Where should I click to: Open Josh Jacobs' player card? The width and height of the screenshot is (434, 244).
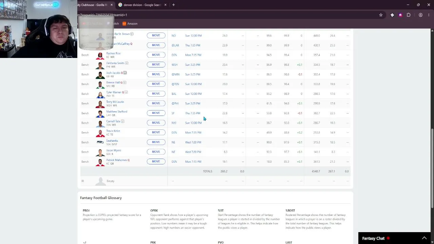click(x=113, y=73)
